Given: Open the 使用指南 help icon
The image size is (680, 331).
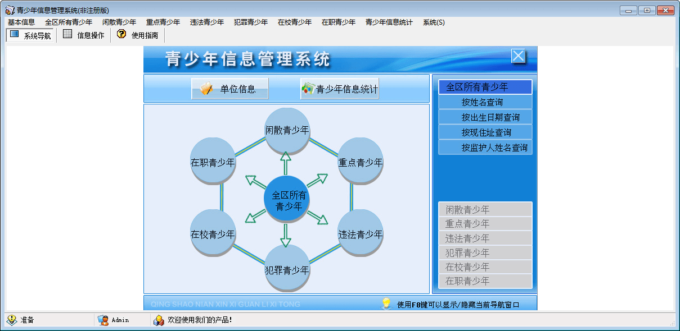Looking at the screenshot, I should click(121, 35).
